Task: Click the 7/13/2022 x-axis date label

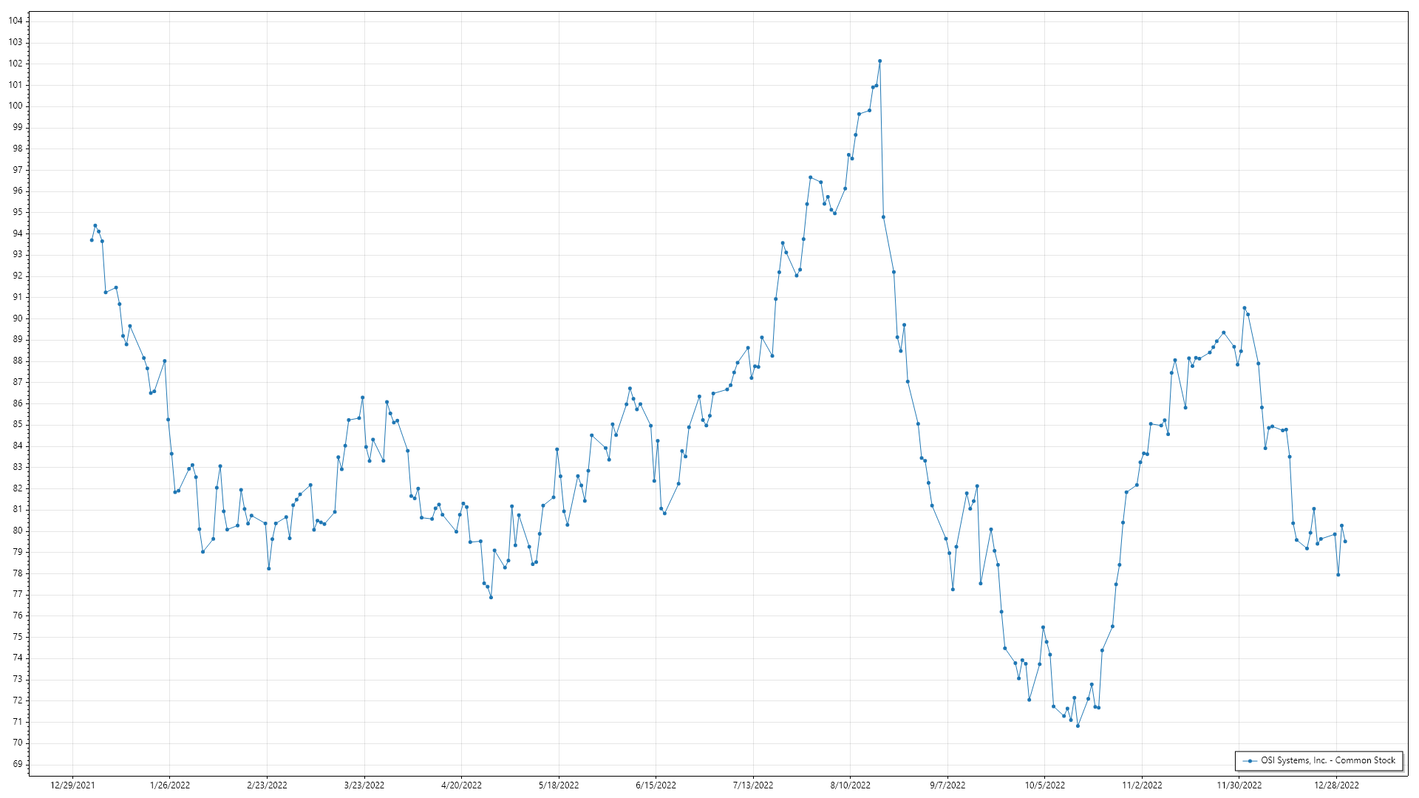Action: 753,785
